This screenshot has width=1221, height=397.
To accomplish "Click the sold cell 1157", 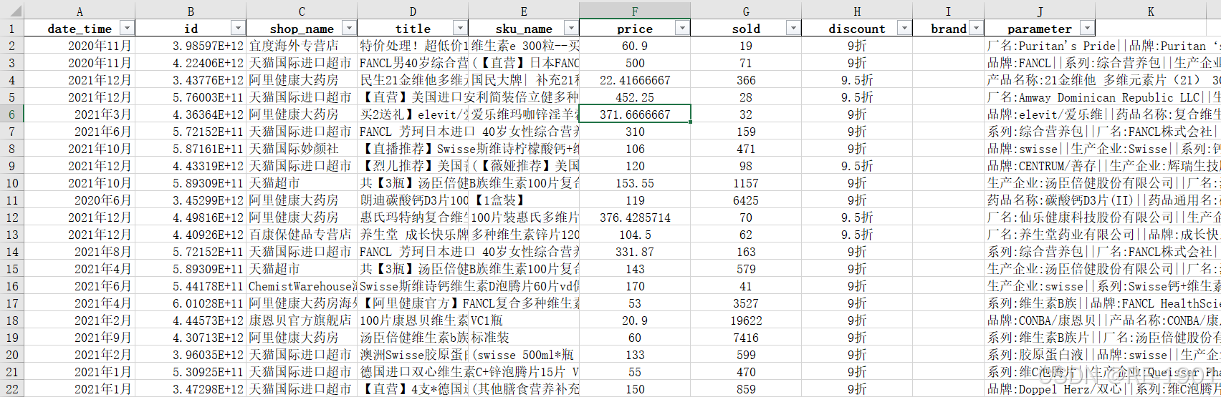I will (746, 183).
